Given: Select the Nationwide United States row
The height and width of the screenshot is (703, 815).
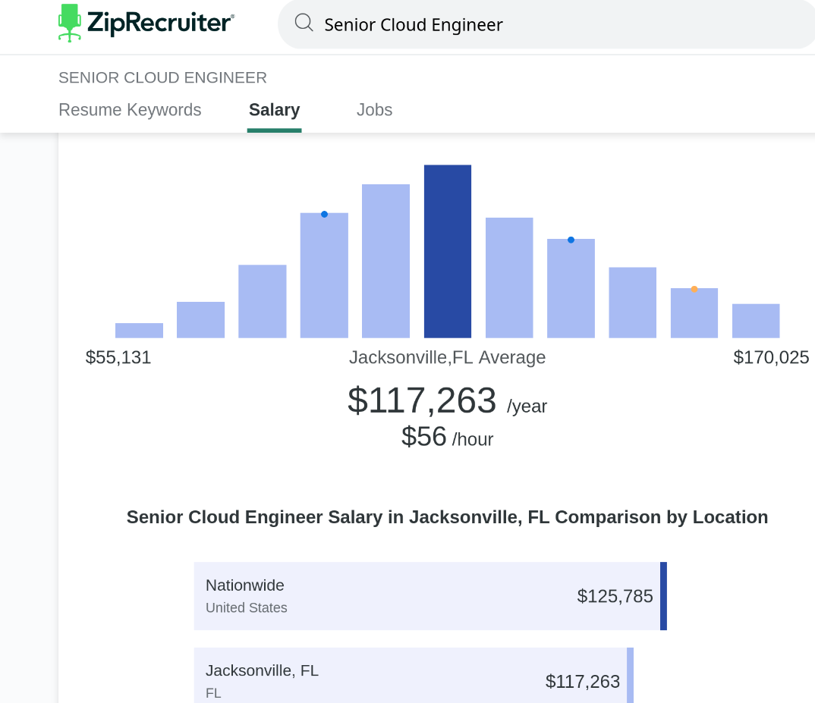Looking at the screenshot, I should pos(425,596).
